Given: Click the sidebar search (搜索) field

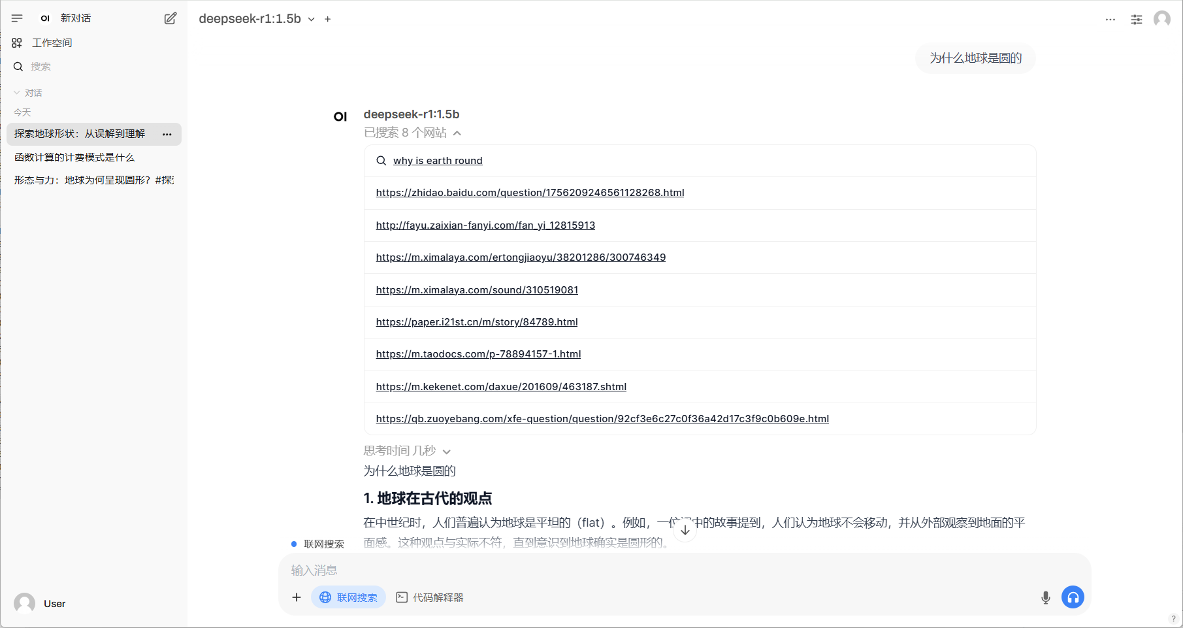Looking at the screenshot, I should click(x=94, y=67).
